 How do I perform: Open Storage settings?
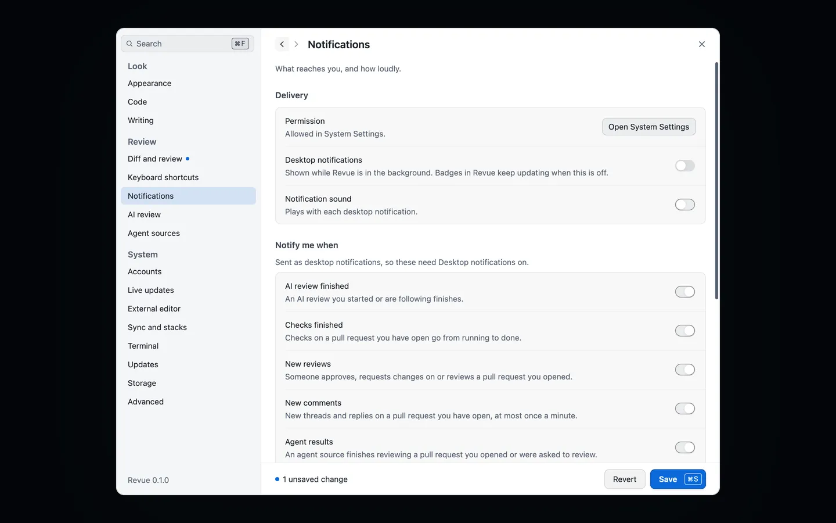tap(188, 383)
